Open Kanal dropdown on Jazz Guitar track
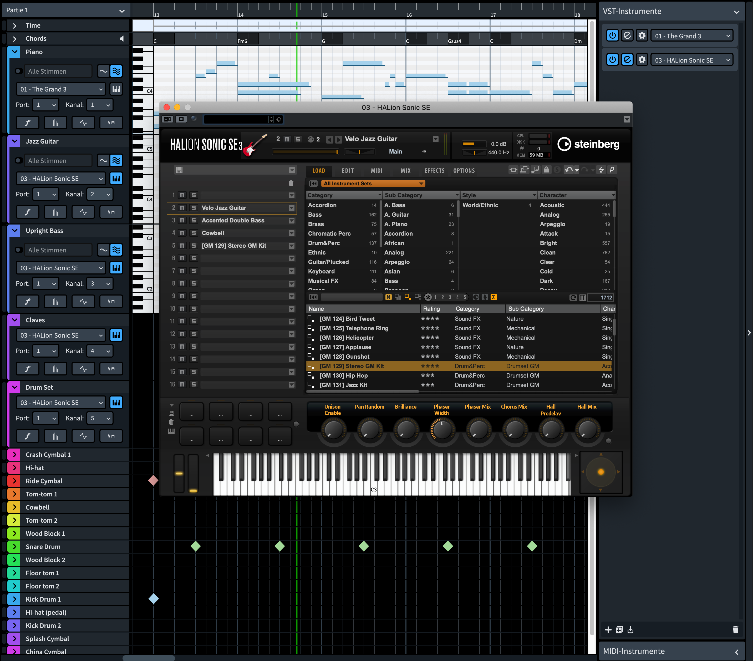The width and height of the screenshot is (753, 661). point(100,194)
